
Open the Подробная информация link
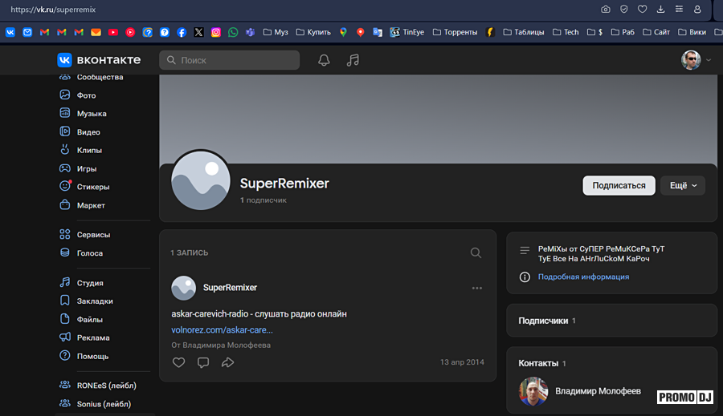583,277
